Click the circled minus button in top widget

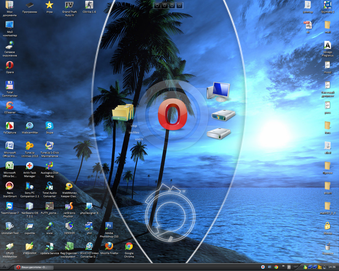point(165,5)
